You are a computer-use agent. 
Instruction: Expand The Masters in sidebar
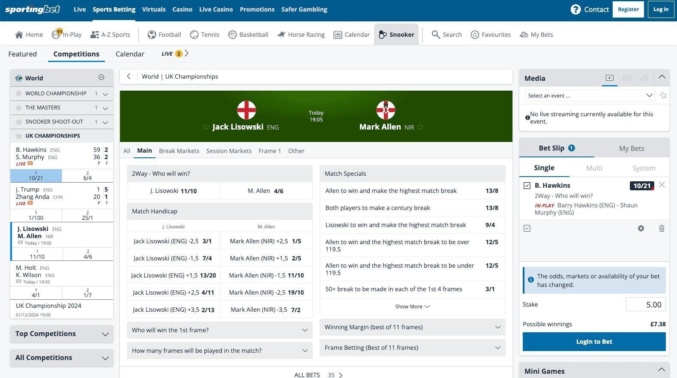[105, 108]
